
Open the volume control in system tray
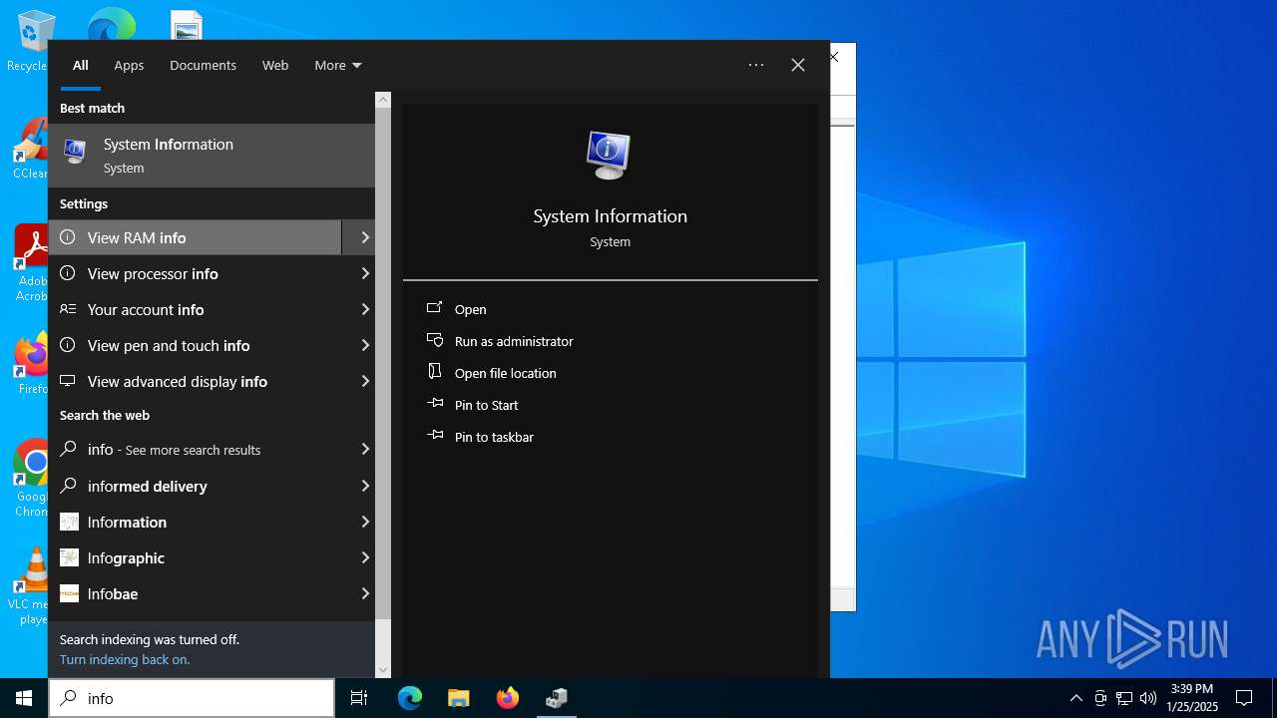pyautogui.click(x=1148, y=698)
